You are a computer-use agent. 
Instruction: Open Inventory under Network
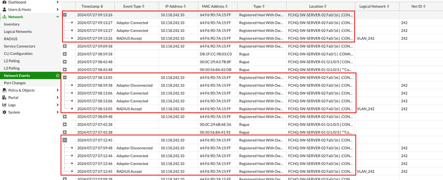(x=12, y=24)
